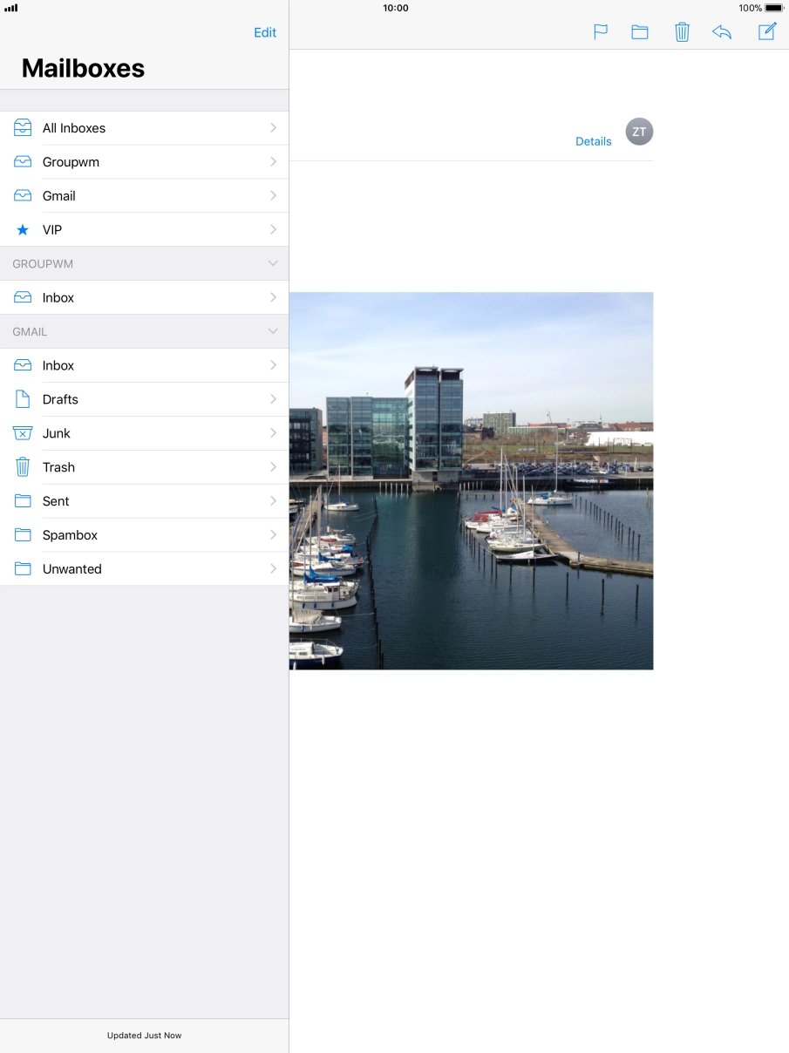Open the harbor photo attachment
Viewport: 789px width, 1053px height.
pyautogui.click(x=471, y=480)
